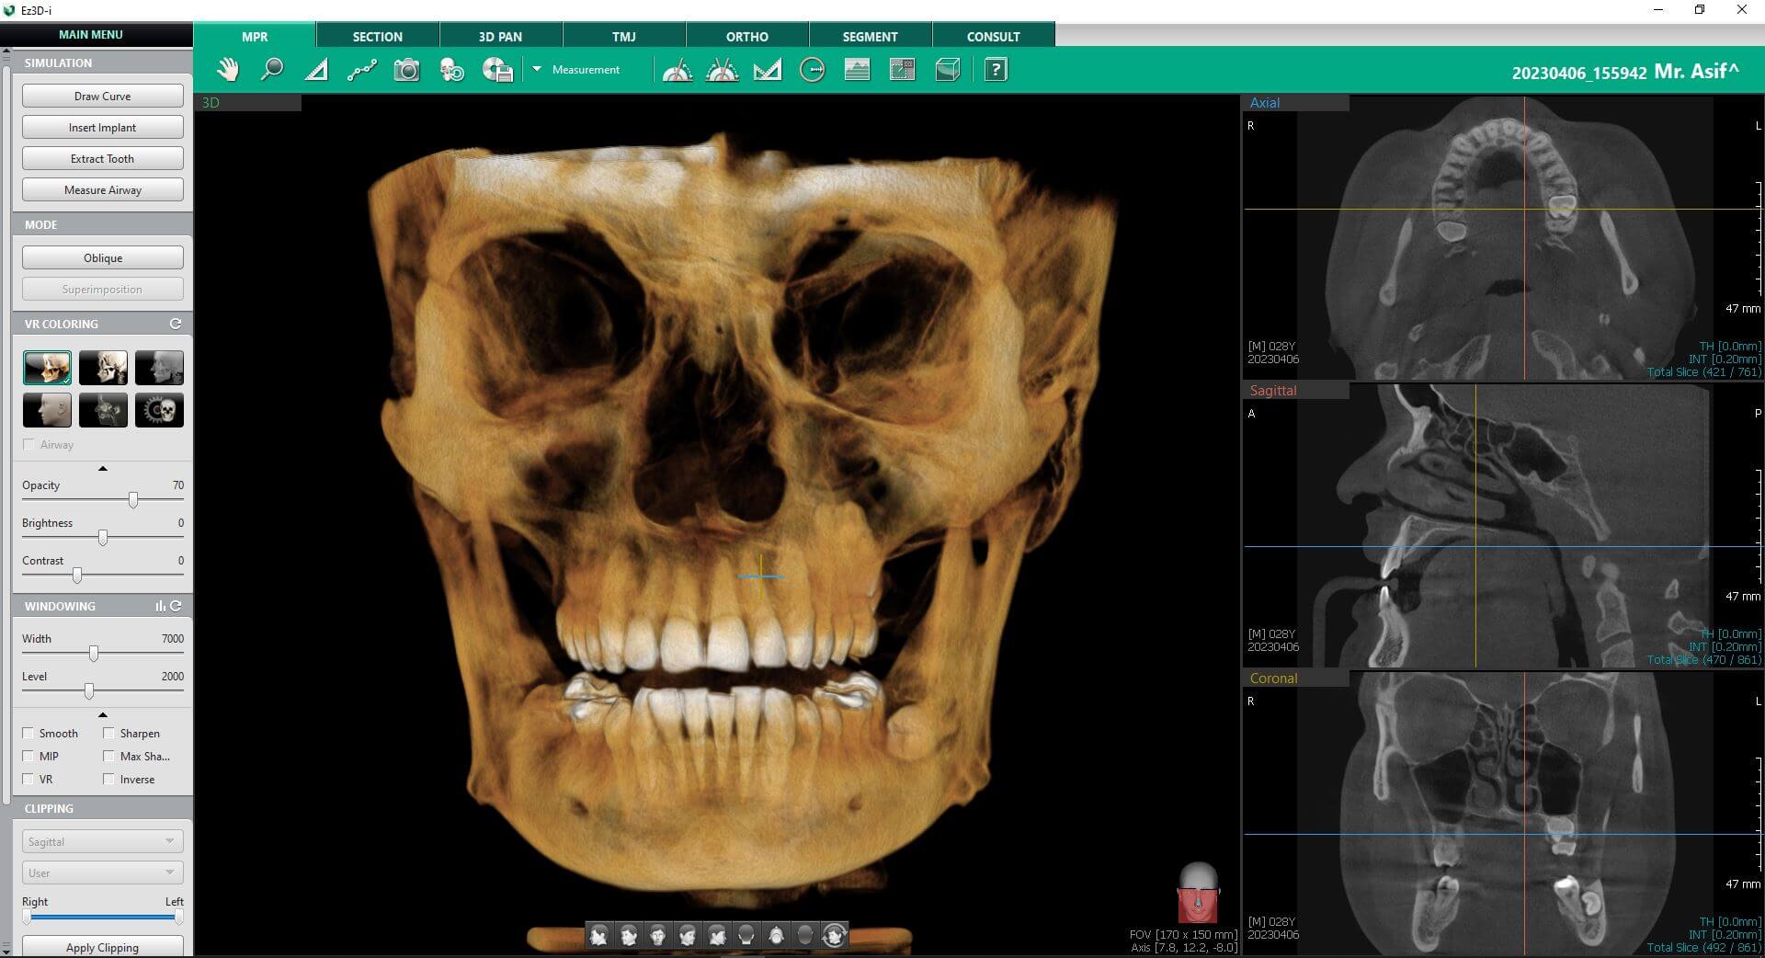Click the camera capture icon

coord(406,70)
